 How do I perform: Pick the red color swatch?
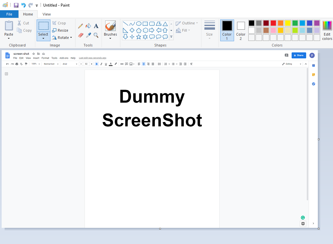click(273, 23)
